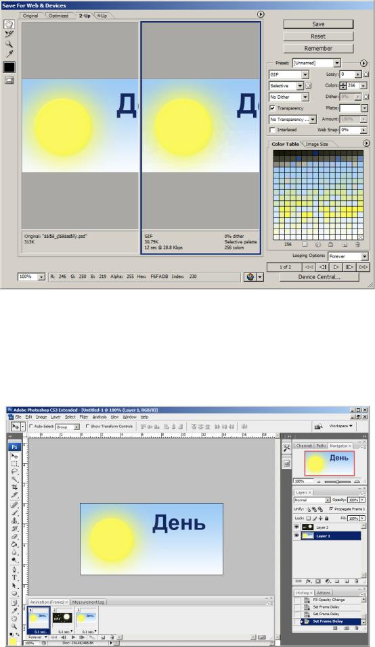Select the Lasso tool
Viewport: 375px width, 647px height.
pyautogui.click(x=14, y=471)
